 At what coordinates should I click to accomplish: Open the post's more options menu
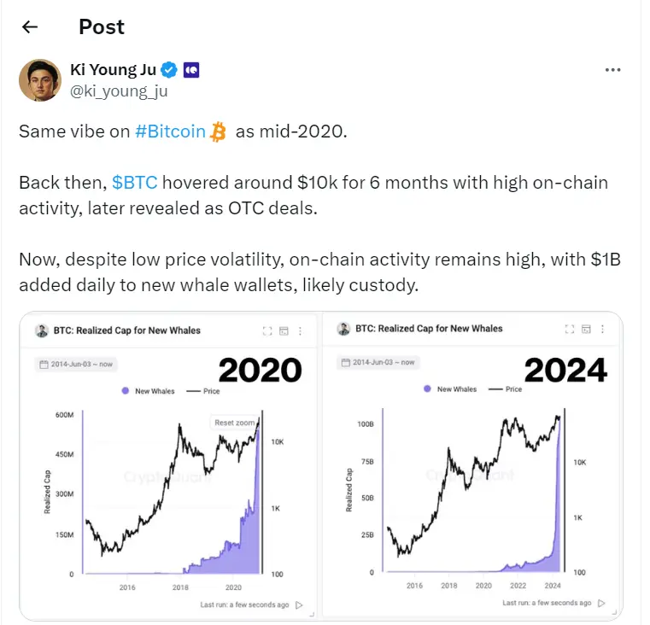tap(612, 70)
